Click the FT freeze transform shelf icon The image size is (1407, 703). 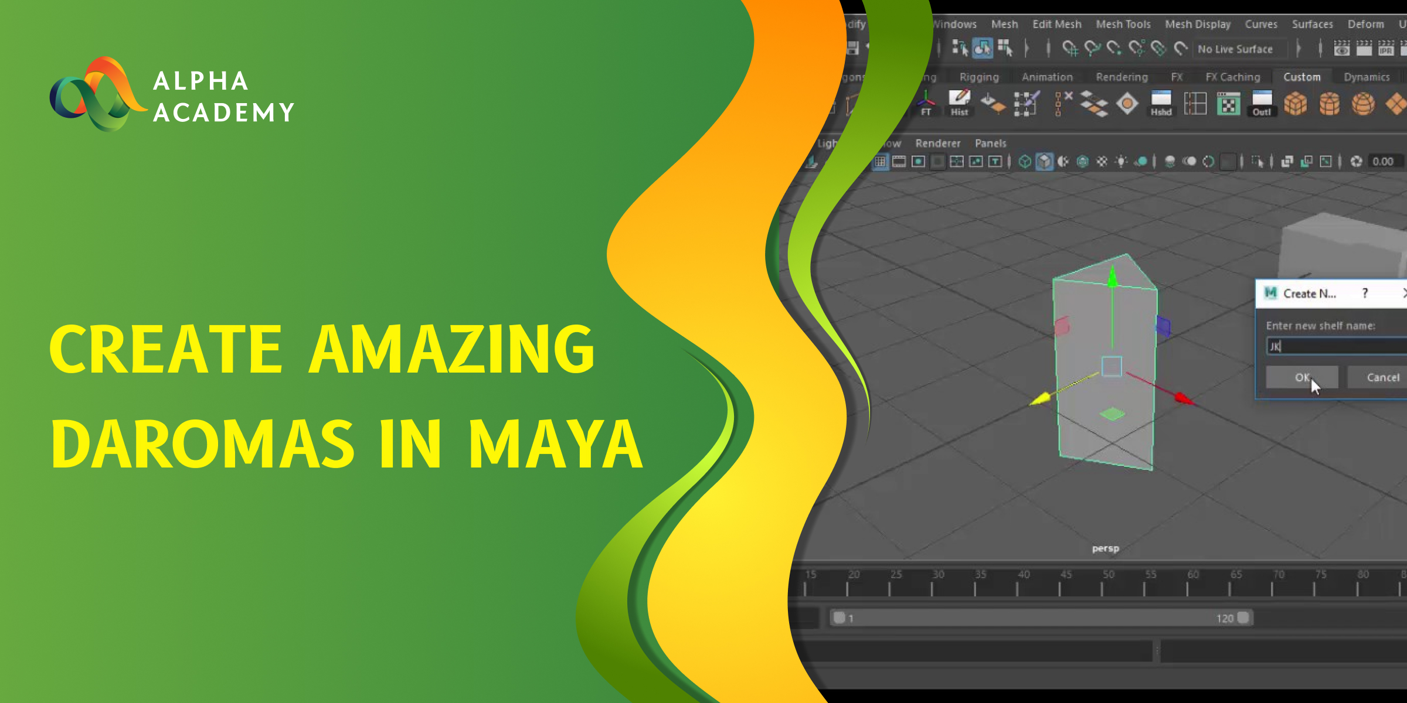tap(926, 103)
